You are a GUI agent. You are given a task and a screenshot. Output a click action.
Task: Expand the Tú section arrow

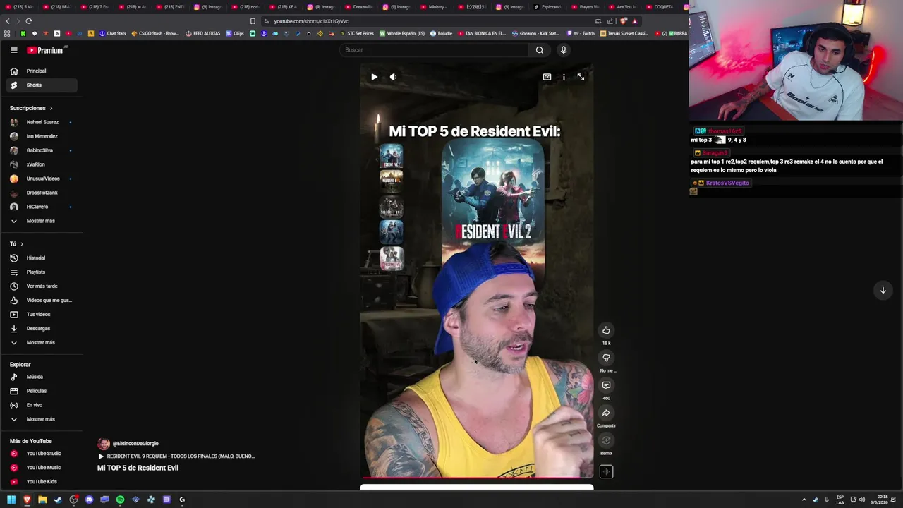coord(21,244)
